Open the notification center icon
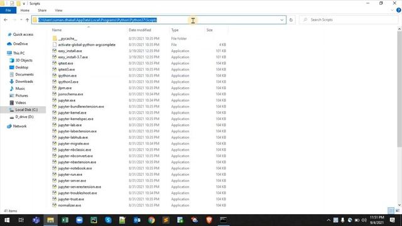The height and width of the screenshot is (226, 402). (392, 220)
